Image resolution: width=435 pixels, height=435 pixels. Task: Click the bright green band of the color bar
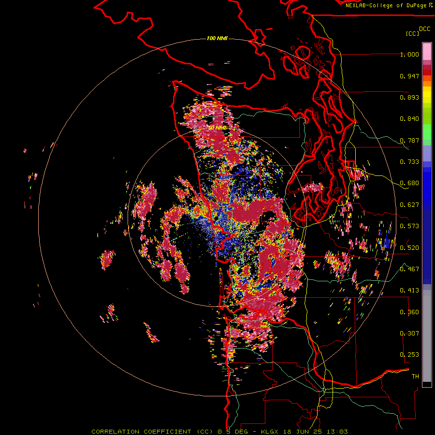click(x=427, y=132)
